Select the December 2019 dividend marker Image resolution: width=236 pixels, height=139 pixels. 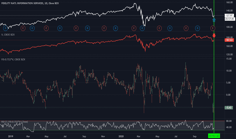(115, 28)
